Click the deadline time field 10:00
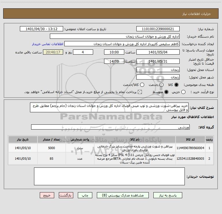This screenshot has height=214, width=222. point(114,52)
